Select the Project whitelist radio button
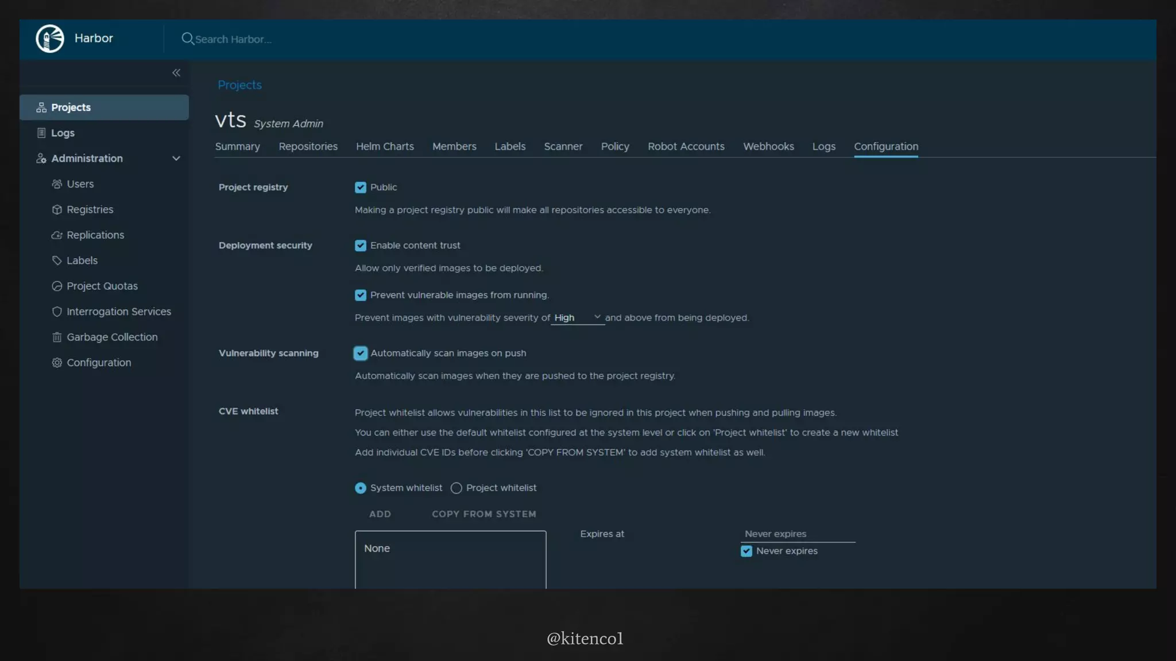This screenshot has height=661, width=1176. point(457,488)
